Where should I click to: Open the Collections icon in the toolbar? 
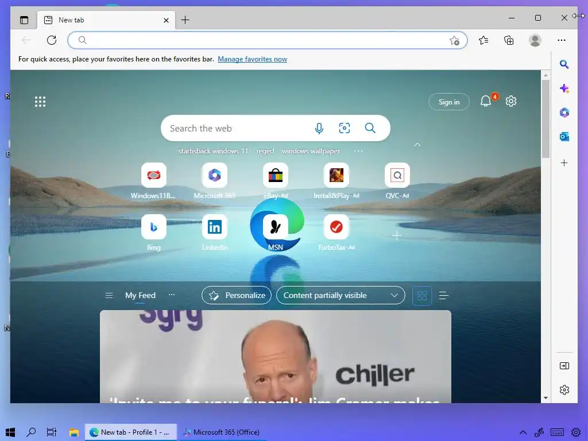509,40
